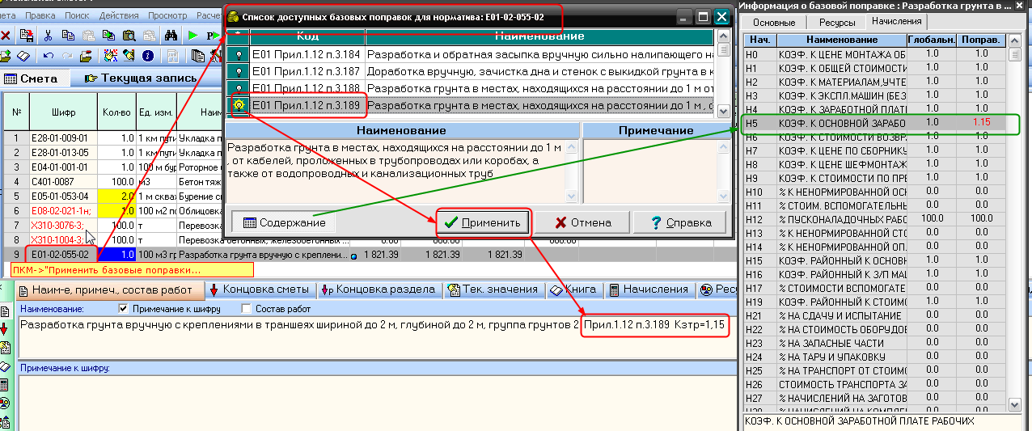The width and height of the screenshot is (1032, 431).
Task: Open the Правка menu
Action: pos(40,15)
